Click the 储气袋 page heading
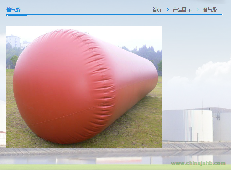The height and width of the screenshot is (170, 231). (x=14, y=10)
